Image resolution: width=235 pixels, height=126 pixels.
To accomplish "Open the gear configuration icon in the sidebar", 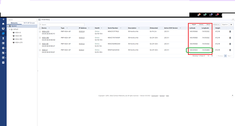I will tap(3, 48).
